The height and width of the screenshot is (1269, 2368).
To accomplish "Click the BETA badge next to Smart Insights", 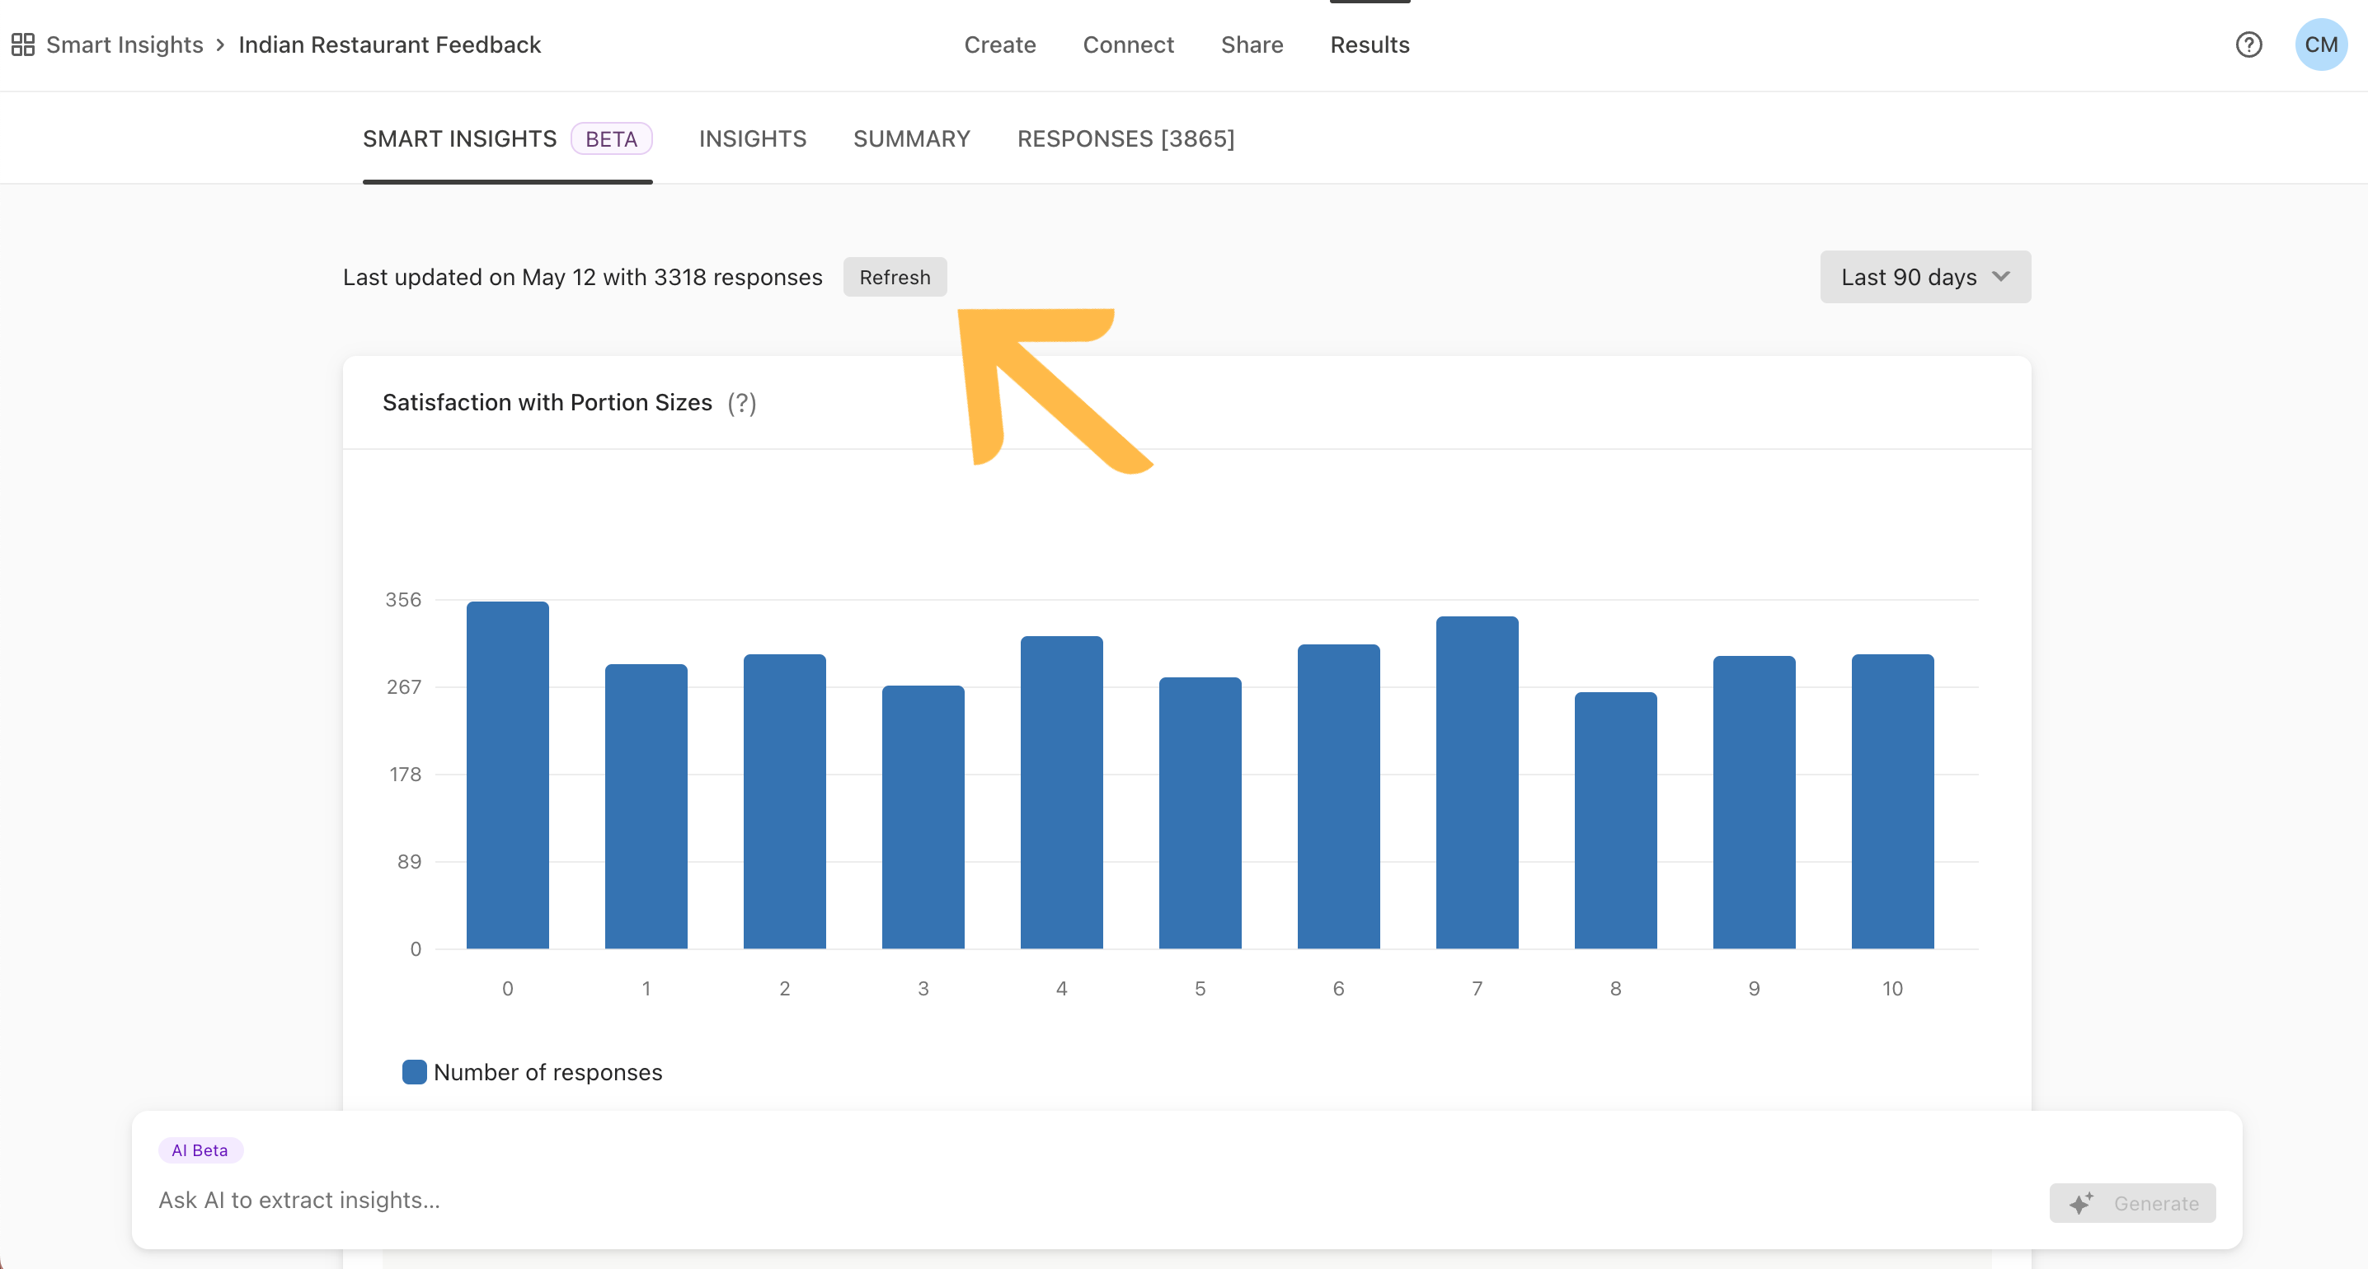I will [x=611, y=138].
